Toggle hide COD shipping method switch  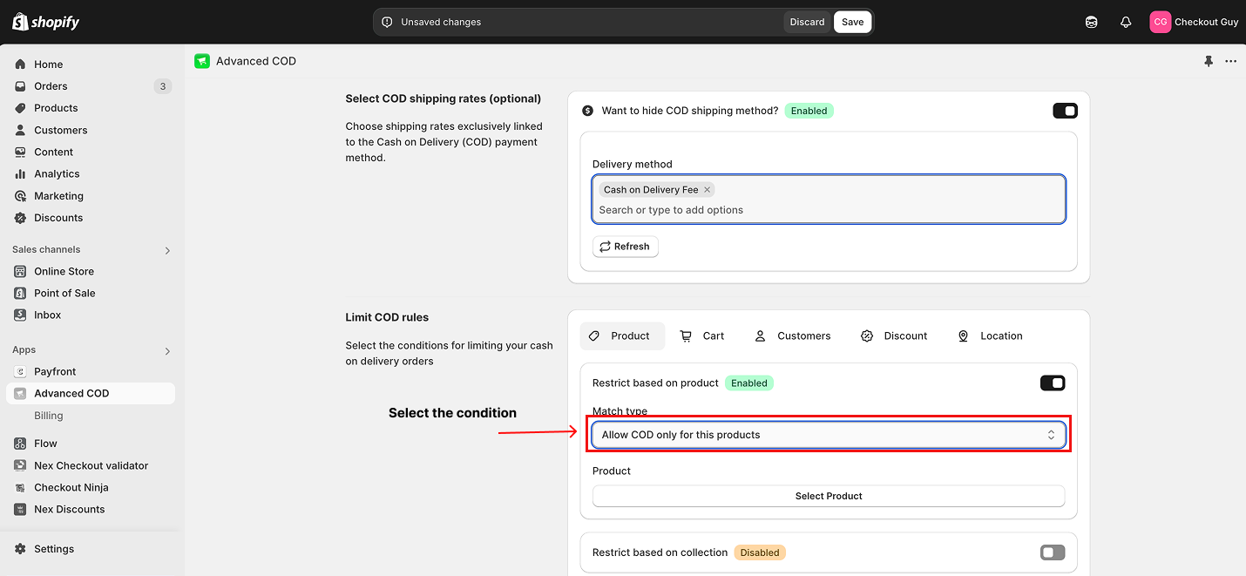click(x=1065, y=111)
